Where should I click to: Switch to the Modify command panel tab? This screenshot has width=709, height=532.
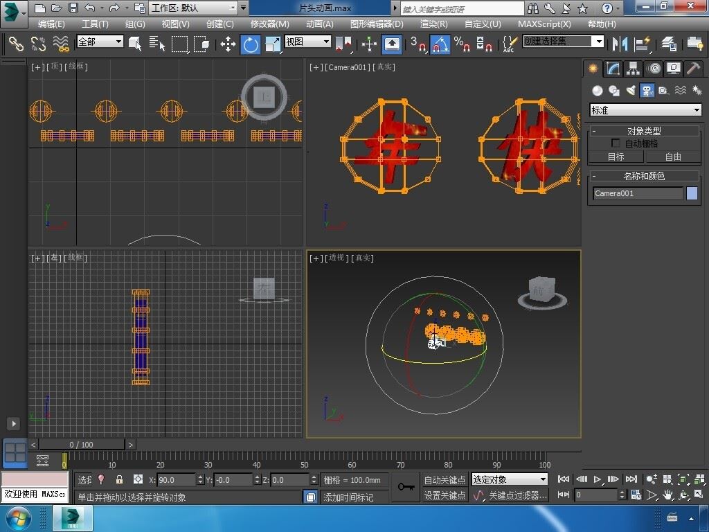point(613,69)
